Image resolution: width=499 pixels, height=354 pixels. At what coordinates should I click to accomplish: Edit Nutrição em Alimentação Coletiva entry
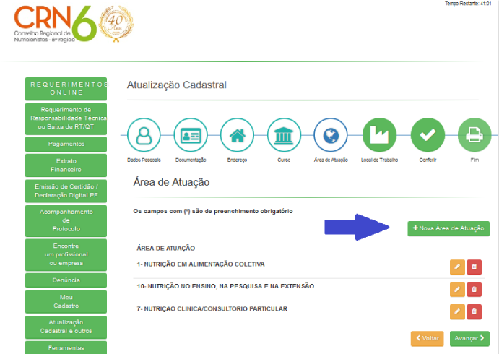pyautogui.click(x=457, y=267)
